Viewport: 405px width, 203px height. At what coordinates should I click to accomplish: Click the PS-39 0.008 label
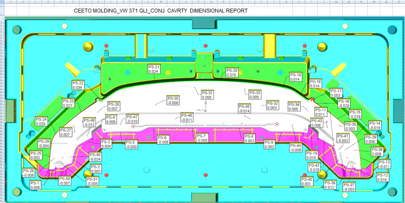tap(371, 139)
